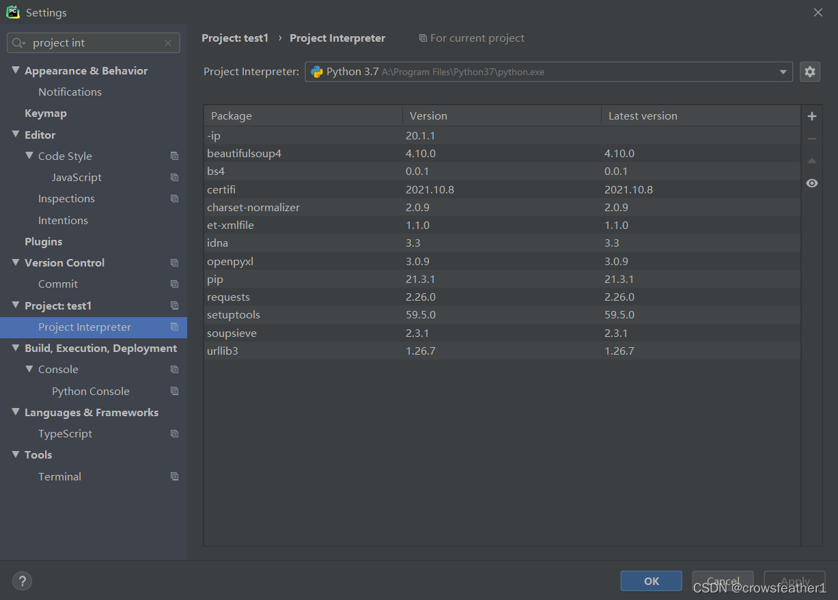This screenshot has width=838, height=600.
Task: Select the idna package row
Action: coord(502,243)
